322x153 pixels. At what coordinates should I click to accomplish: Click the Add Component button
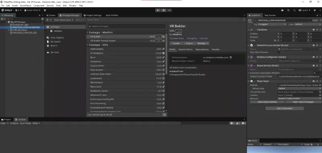tap(285, 108)
